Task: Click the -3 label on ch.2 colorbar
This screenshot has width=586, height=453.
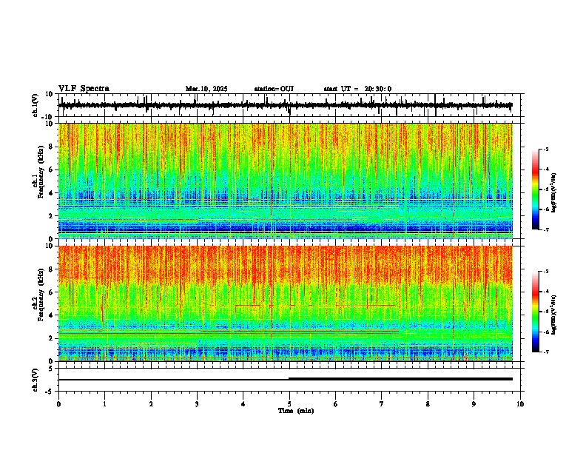Action: (x=546, y=272)
